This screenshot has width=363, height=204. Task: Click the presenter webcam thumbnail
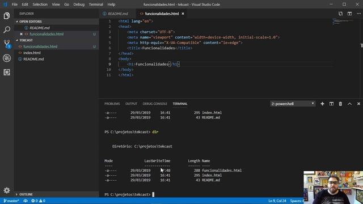[333, 188]
